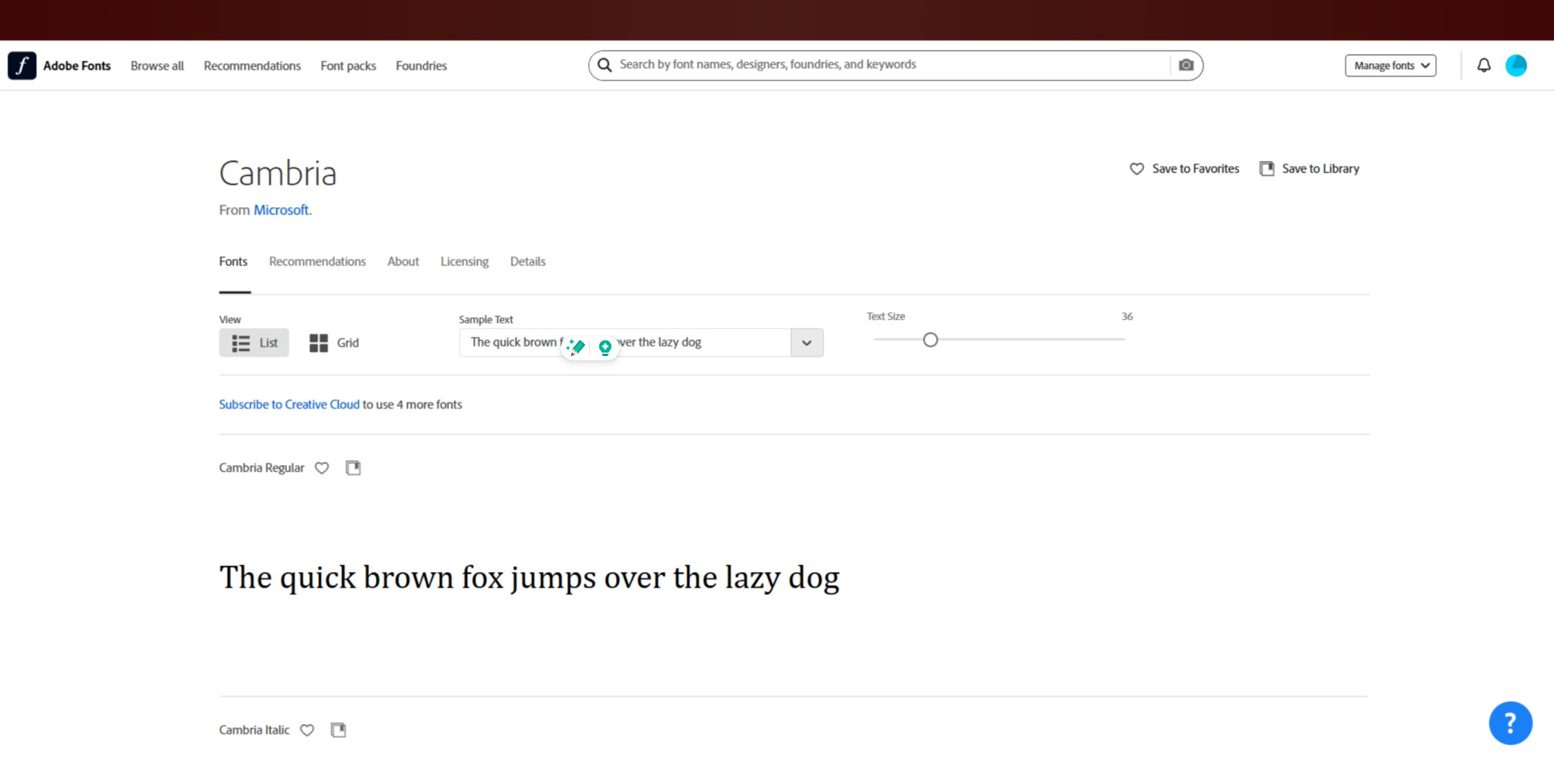Open the Microsoft foundry link
The height and width of the screenshot is (758, 1554).
point(282,210)
